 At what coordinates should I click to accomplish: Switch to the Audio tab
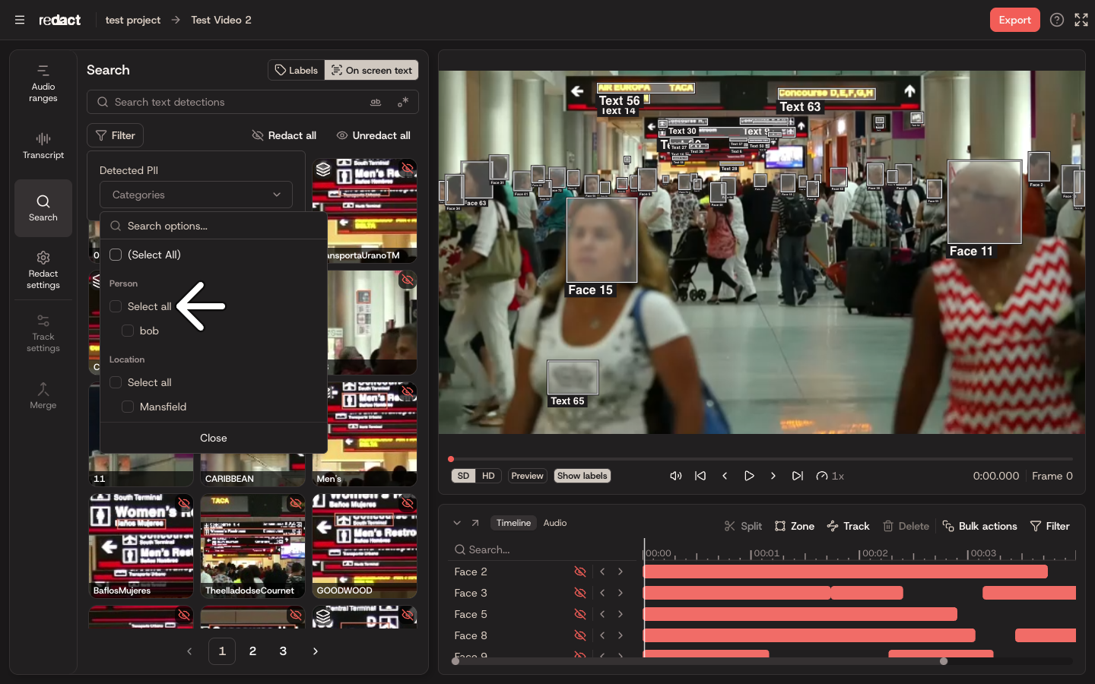pyautogui.click(x=555, y=523)
